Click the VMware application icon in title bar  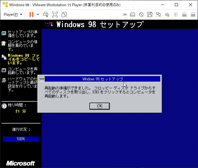[x=5, y=5]
